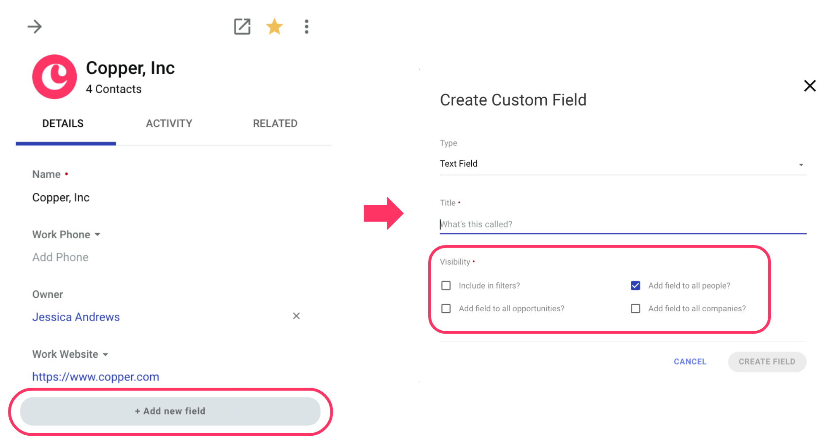Close the Create Custom Field dialog
Viewport: 832px width, 448px height.
(x=810, y=86)
